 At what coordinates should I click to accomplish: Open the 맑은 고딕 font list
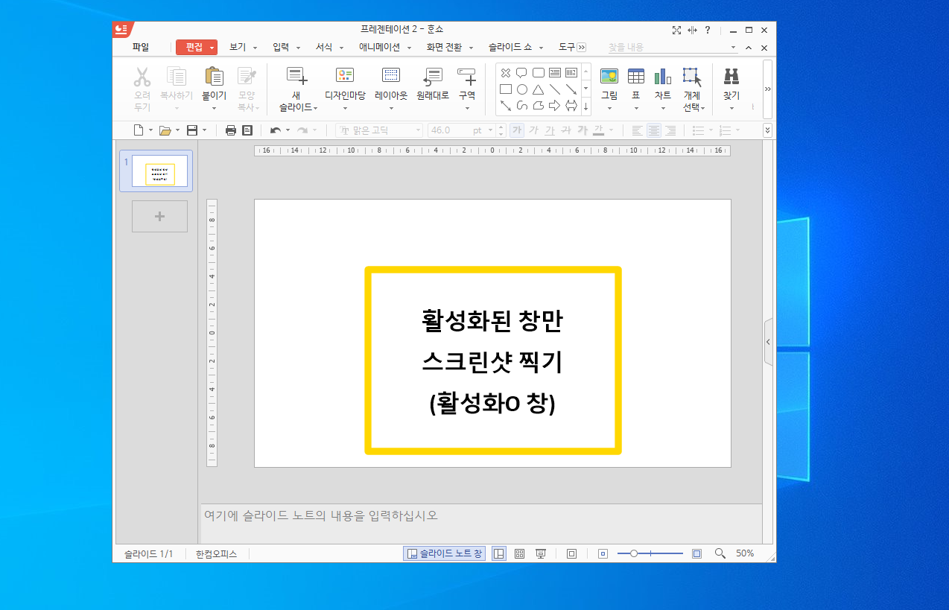click(x=381, y=130)
